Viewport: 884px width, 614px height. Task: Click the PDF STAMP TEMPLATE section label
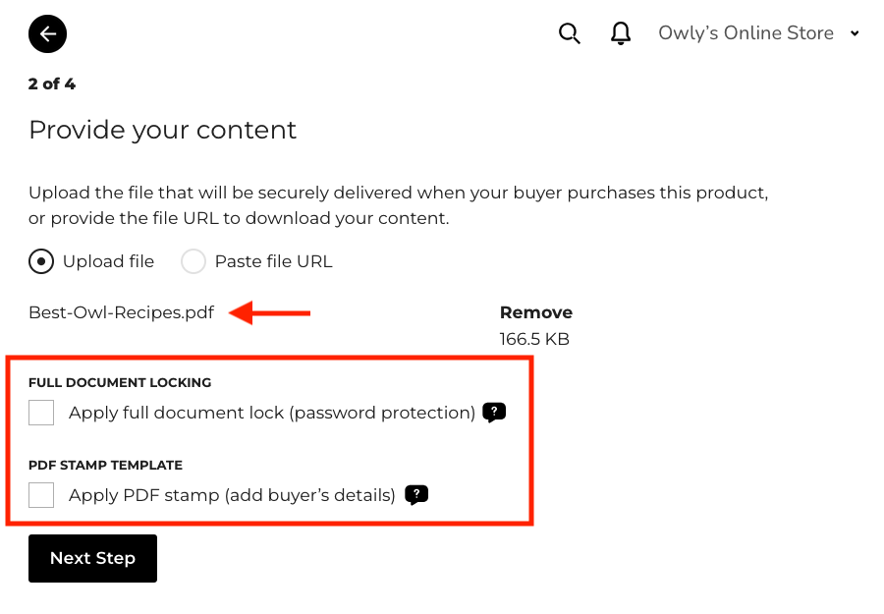point(105,465)
